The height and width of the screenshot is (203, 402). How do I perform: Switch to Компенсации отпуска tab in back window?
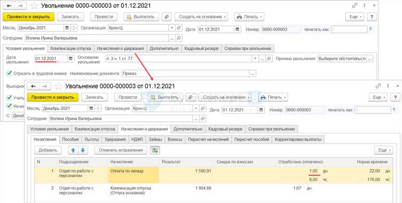[71, 48]
